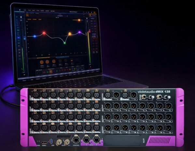Click the first menu item after Home
This screenshot has height=151, width=195.
tap(25, 10)
